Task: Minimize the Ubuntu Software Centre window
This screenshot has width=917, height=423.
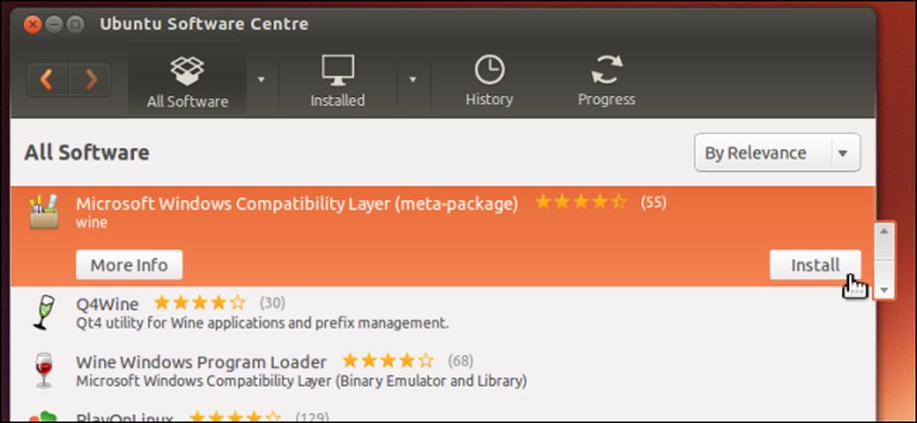Action: 54,25
